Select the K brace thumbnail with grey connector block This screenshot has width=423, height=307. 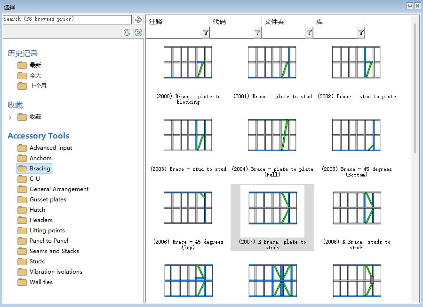pyautogui.click(x=357, y=281)
